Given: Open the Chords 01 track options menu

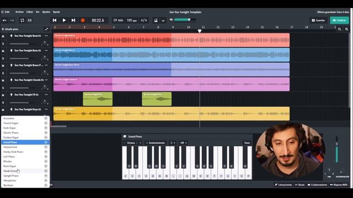Looking at the screenshot, I should pyautogui.click(x=46, y=80).
